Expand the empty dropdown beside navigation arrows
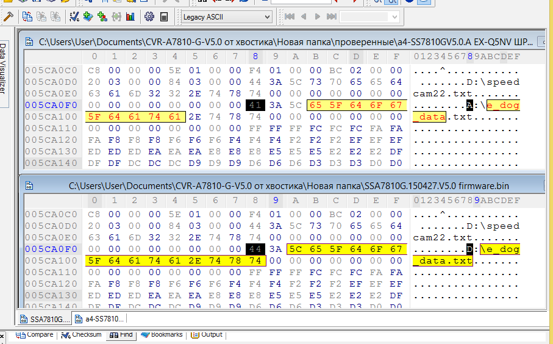Image resolution: width=553 pixels, height=344 pixels. tap(369, 16)
